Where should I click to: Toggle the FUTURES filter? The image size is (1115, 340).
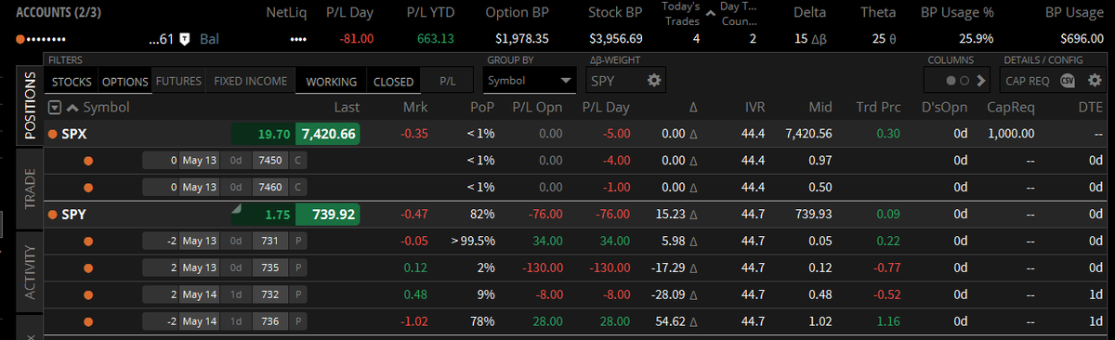[x=178, y=81]
